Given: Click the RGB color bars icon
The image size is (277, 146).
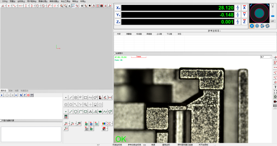Looking at the screenshot, I should point(104,124).
